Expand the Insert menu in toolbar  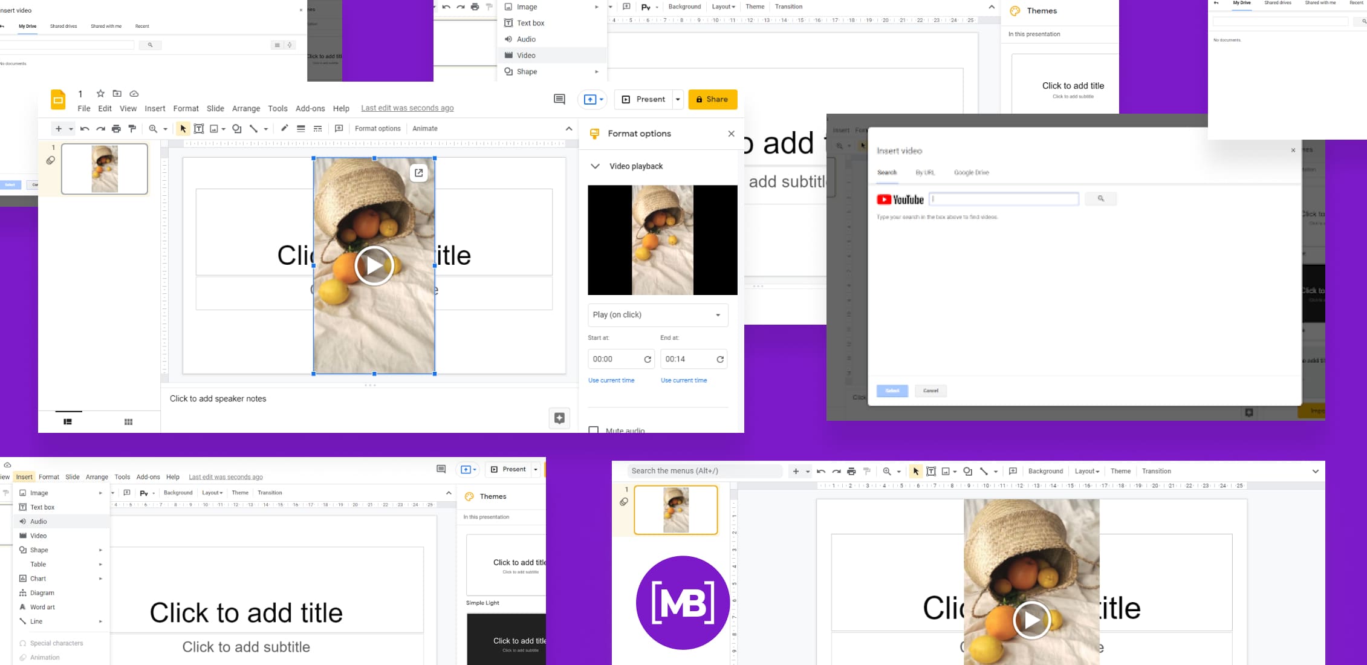(x=24, y=477)
